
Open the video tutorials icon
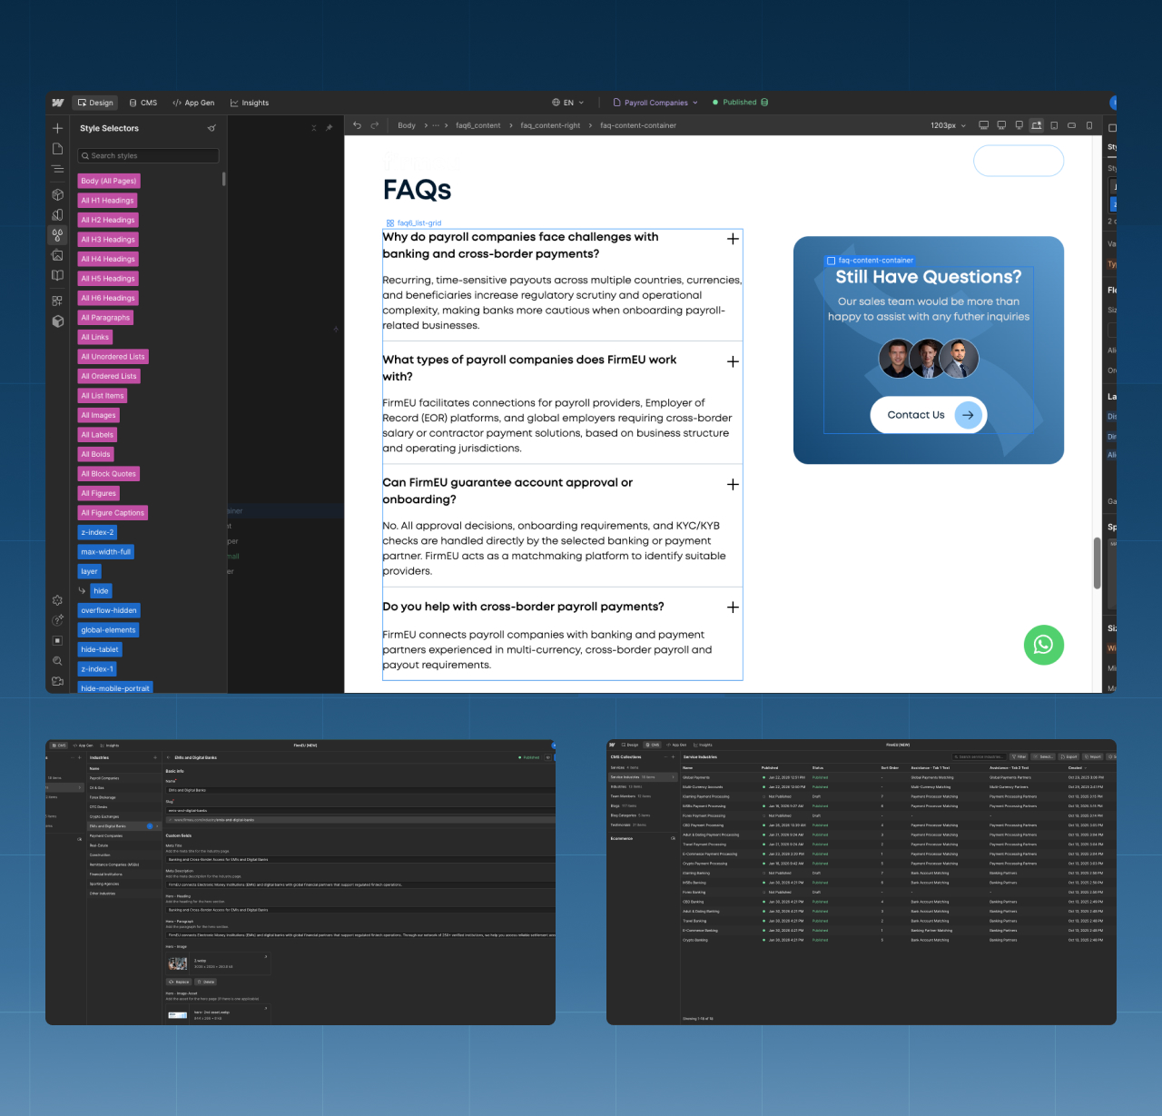pyautogui.click(x=57, y=681)
